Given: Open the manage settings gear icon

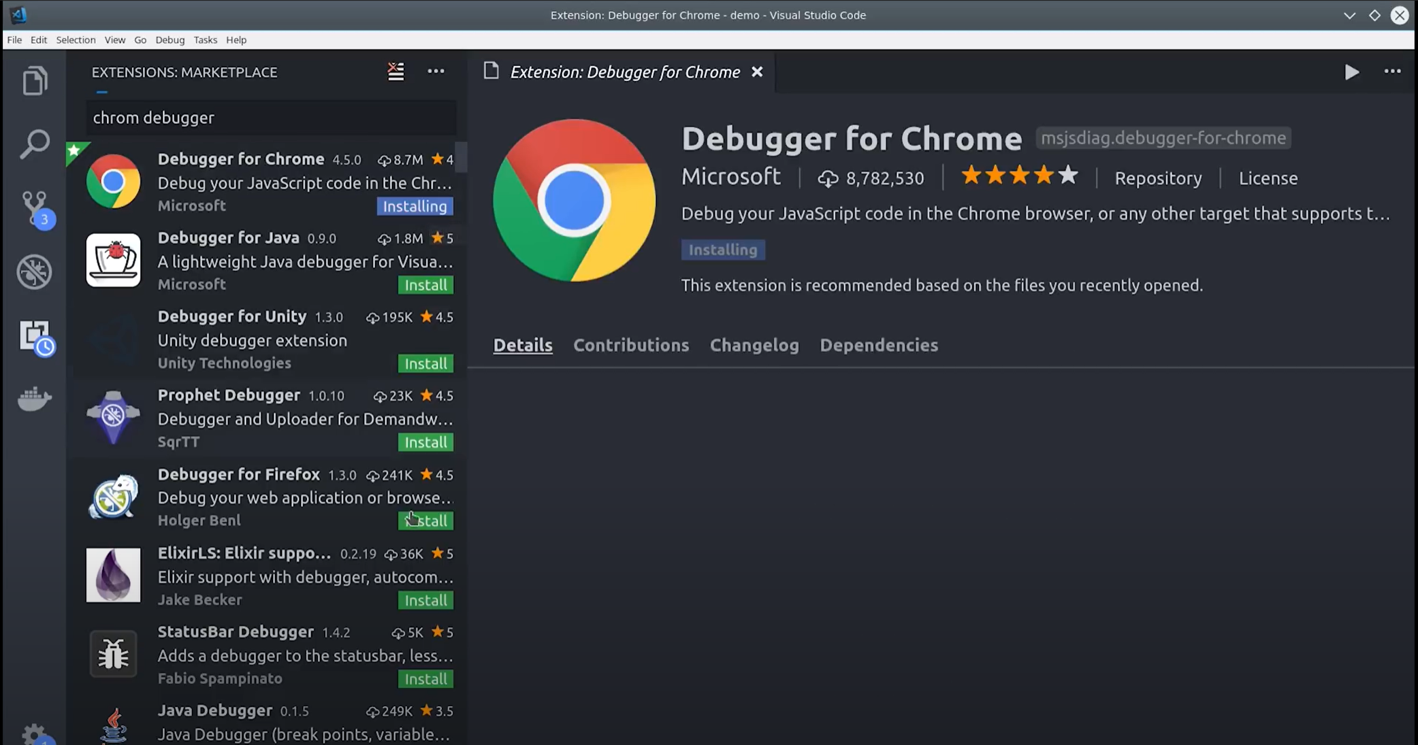Looking at the screenshot, I should 35,733.
